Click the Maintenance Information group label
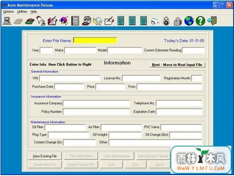Screen dimensions: 235x176 point(48,122)
